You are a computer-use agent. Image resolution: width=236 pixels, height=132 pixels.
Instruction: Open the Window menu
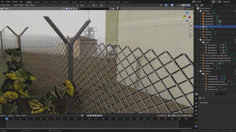click(x=15, y=2)
